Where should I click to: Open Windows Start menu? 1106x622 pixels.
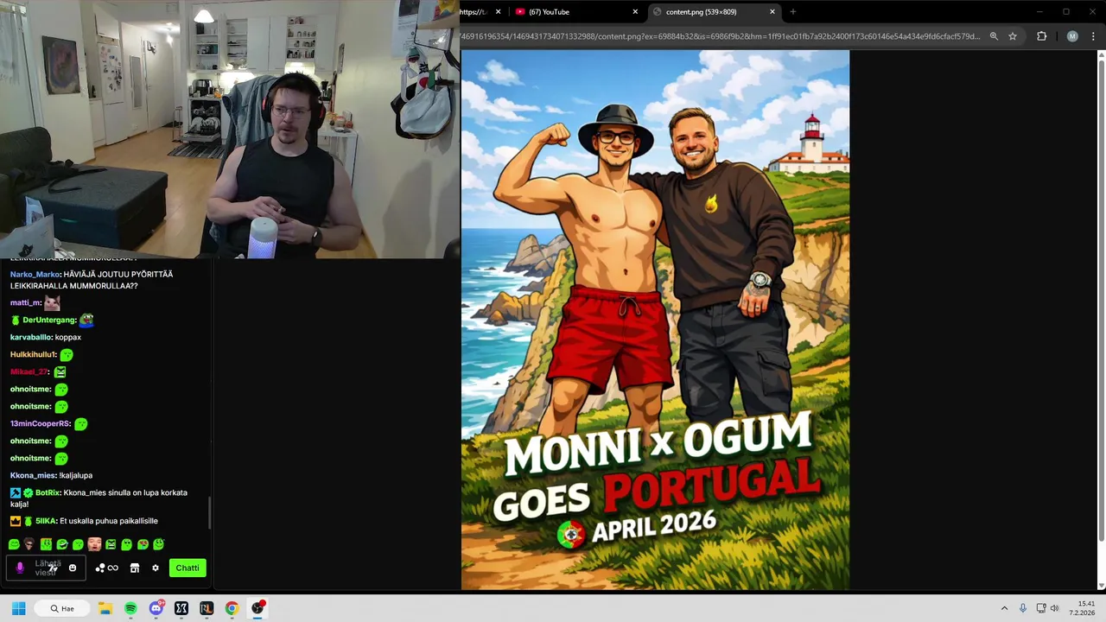click(x=18, y=608)
